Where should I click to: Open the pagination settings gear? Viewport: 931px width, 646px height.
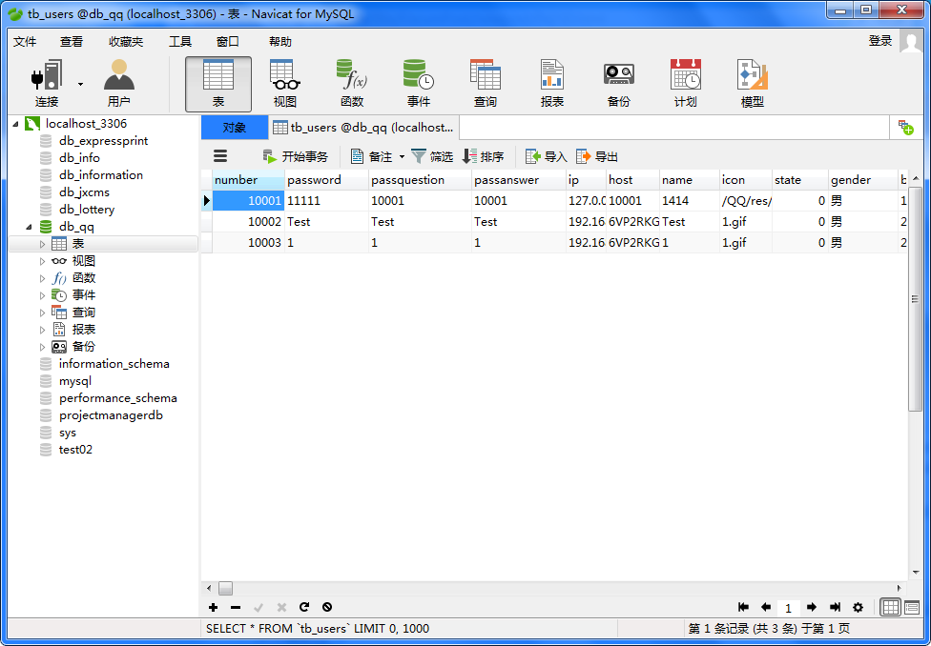[x=858, y=607]
